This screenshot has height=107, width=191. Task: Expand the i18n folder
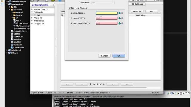[10, 7]
